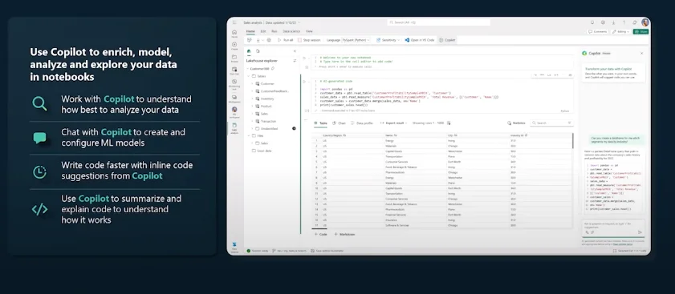Open the Browse folder icon in sidebar
This screenshot has height=294, width=675.
coord(234,58)
